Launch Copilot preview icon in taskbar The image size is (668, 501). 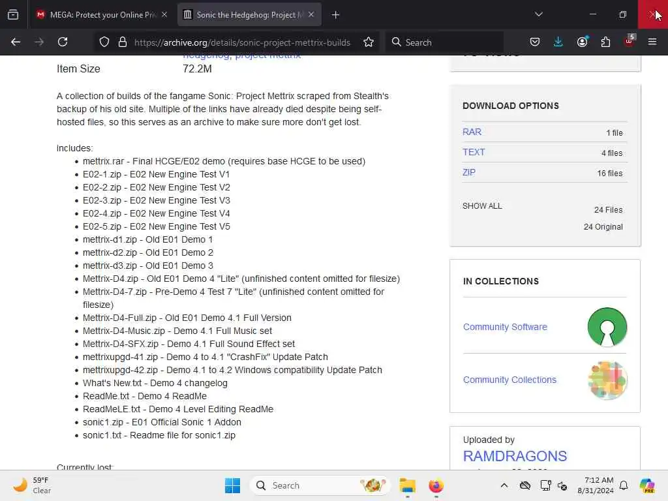pos(646,485)
